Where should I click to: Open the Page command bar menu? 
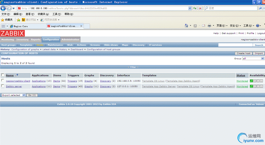pos(222,26)
